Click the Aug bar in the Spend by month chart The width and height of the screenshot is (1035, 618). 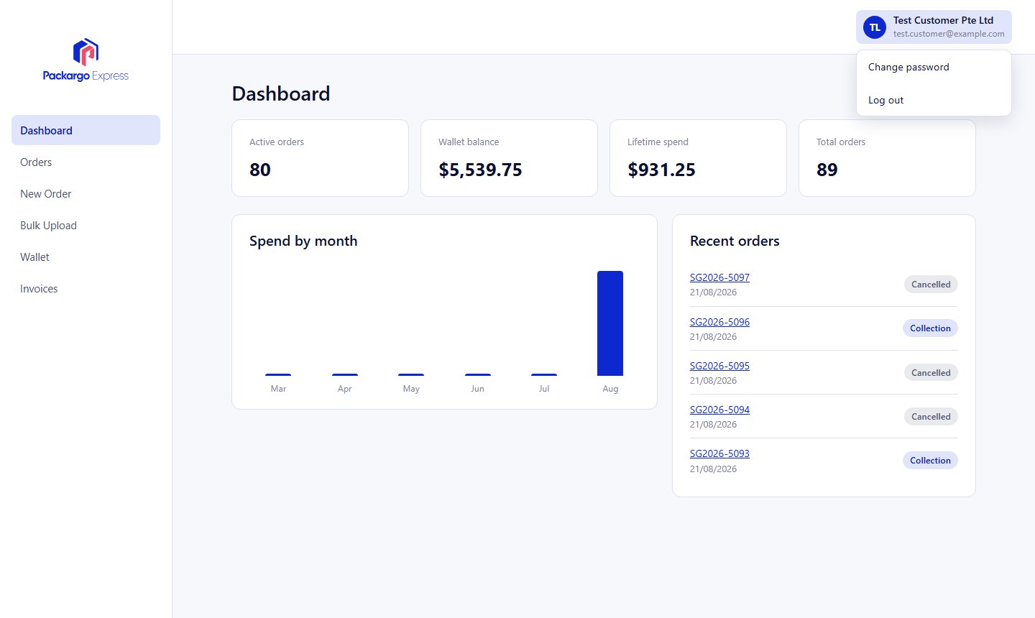(x=610, y=323)
